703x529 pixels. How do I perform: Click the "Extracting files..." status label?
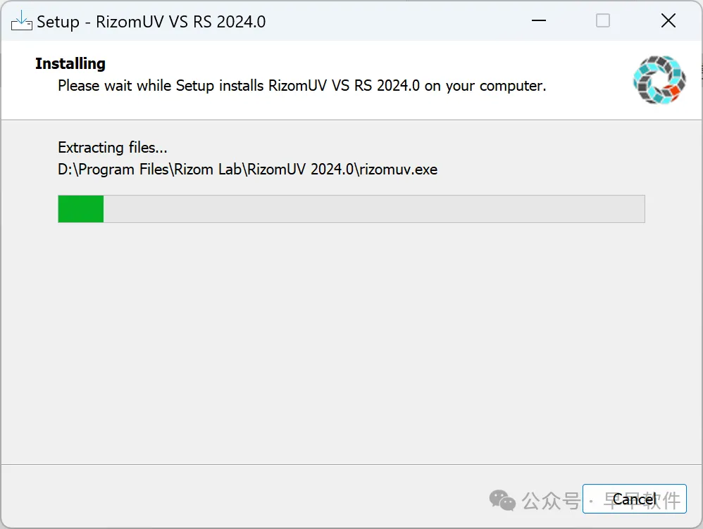(x=113, y=147)
